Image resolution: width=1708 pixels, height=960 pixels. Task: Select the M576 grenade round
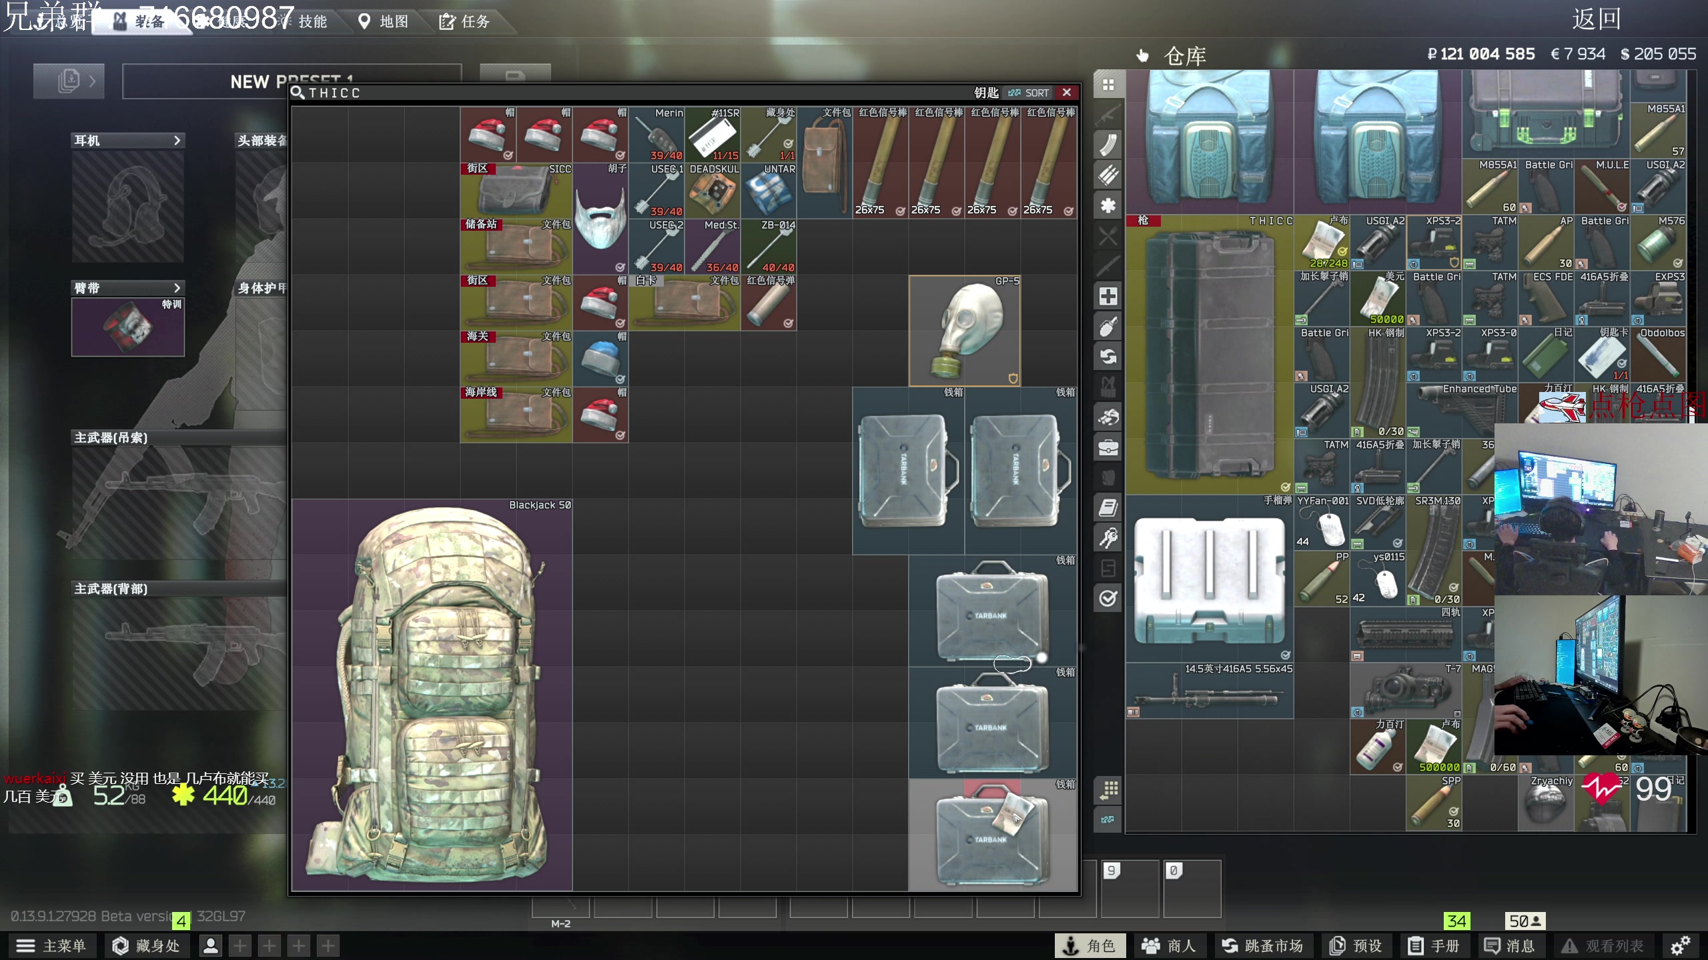point(1659,242)
